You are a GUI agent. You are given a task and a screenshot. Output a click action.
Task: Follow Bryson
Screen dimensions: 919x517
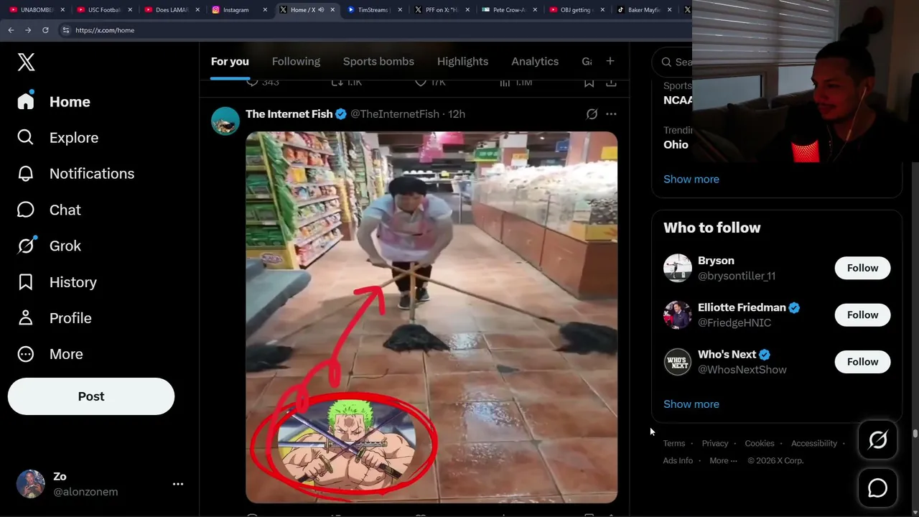[x=862, y=268]
